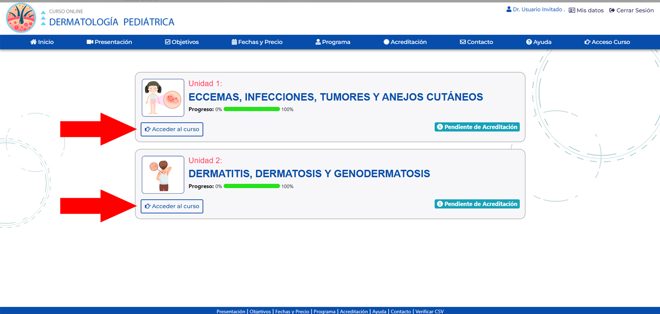Viewport: 660px width, 314px height.
Task: Open Verificar CSV footer link
Action: 429,312
